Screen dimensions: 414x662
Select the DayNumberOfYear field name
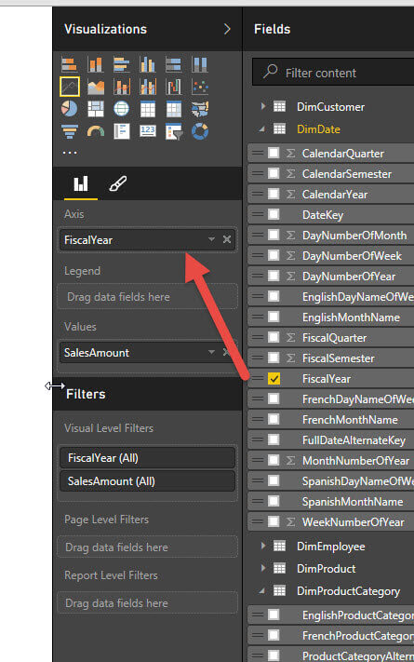(x=349, y=277)
